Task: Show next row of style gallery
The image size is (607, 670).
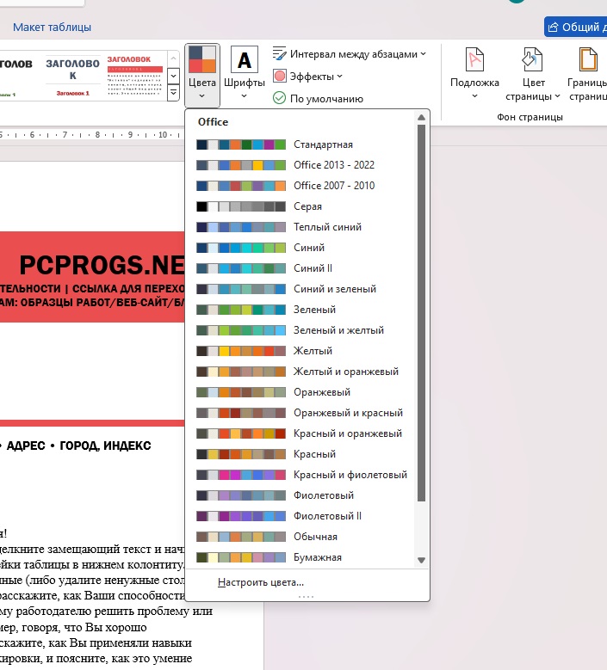Action: tap(173, 77)
